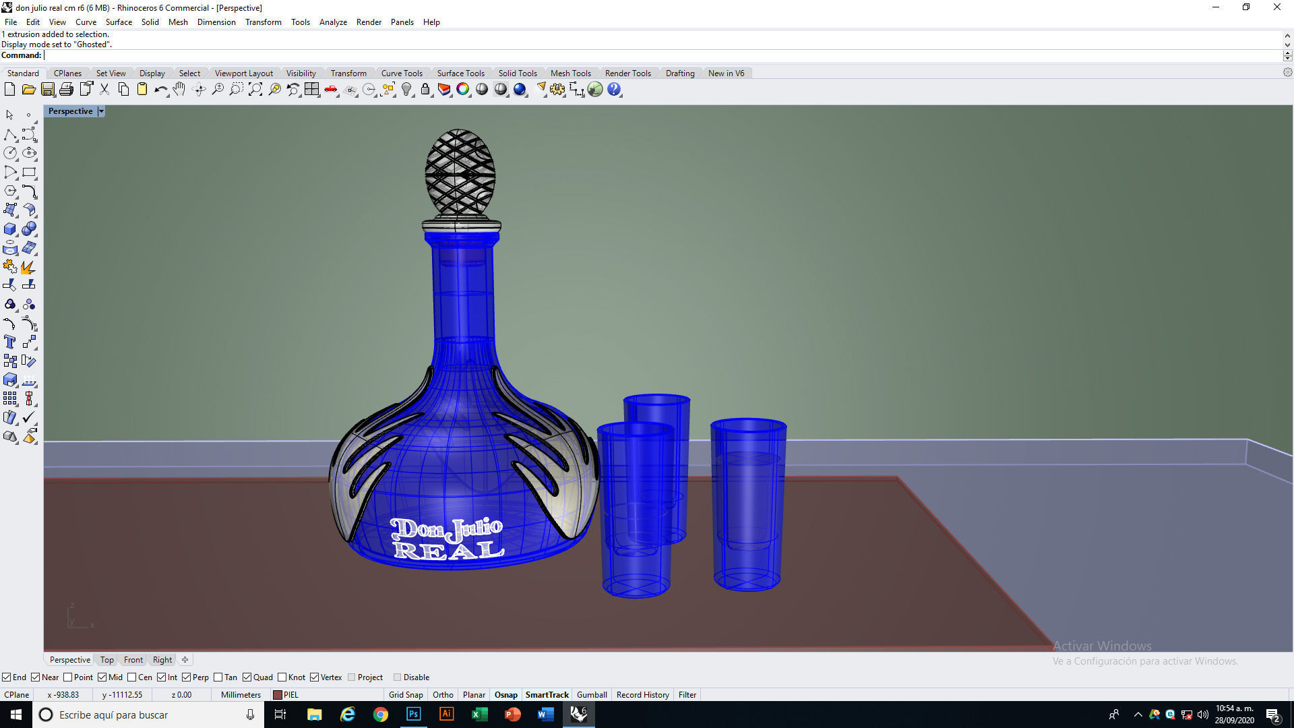Open Options with the gear icon
Screen dimensions: 1294x728
tap(557, 89)
